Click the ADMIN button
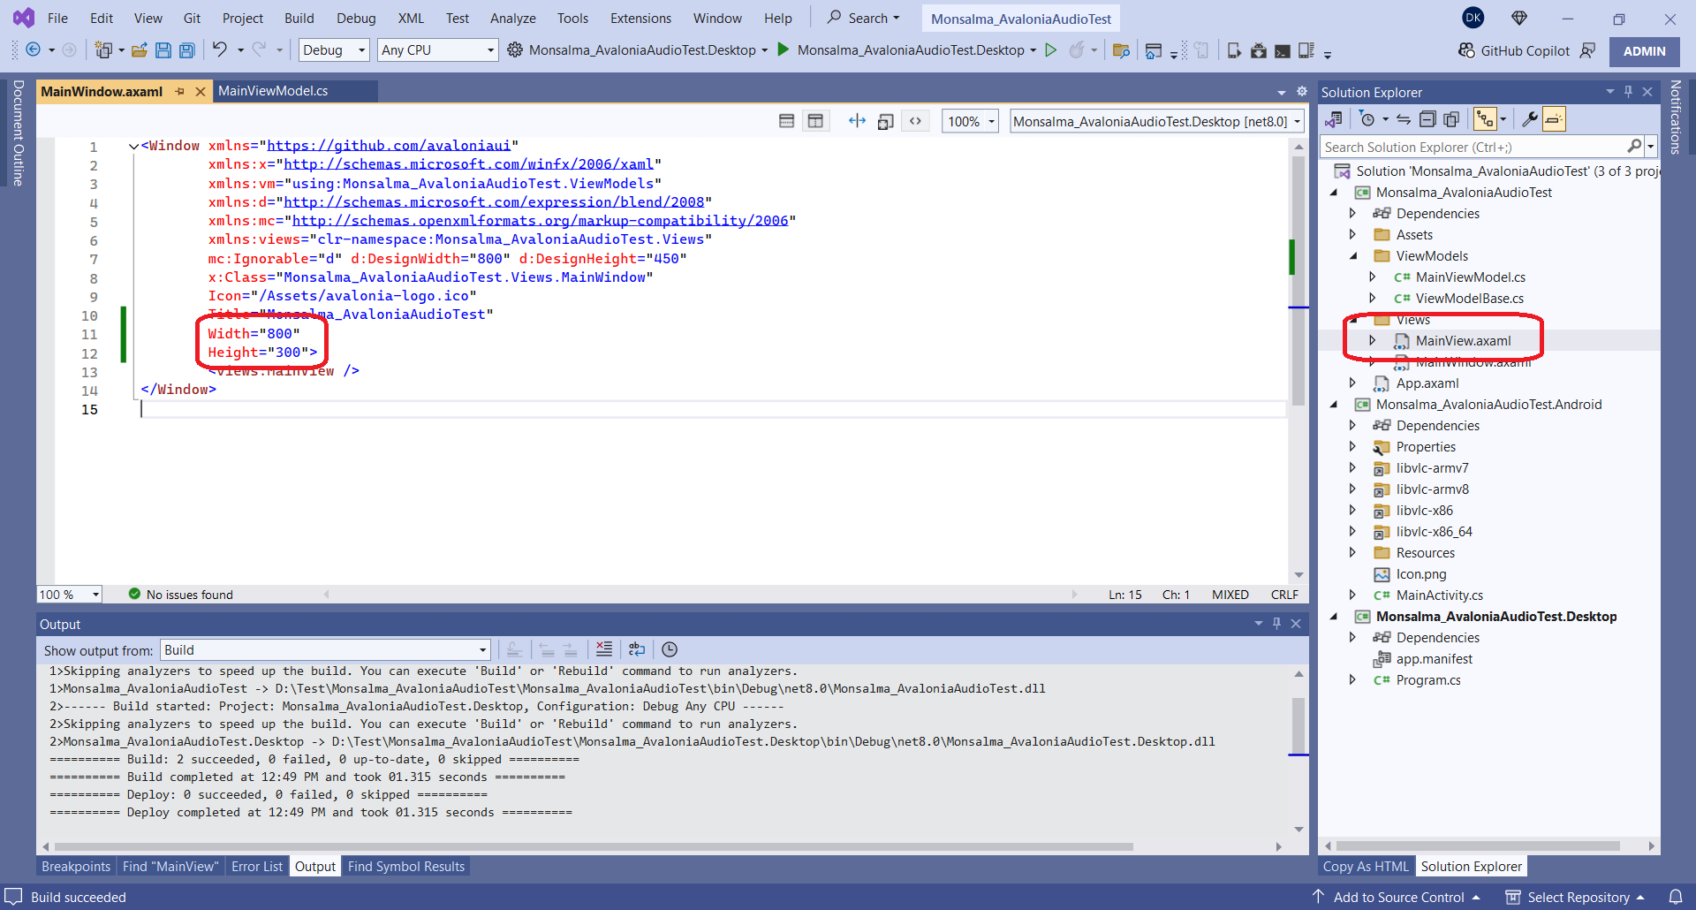This screenshot has height=910, width=1696. tap(1644, 51)
